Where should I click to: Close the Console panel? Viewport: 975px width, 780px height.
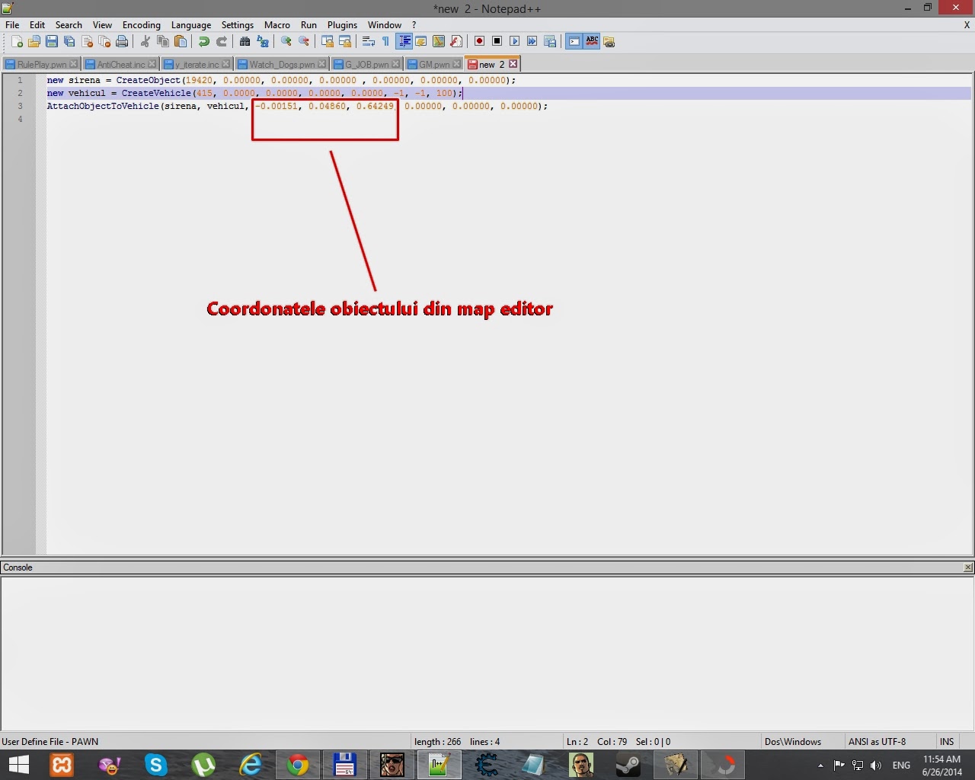coord(968,567)
